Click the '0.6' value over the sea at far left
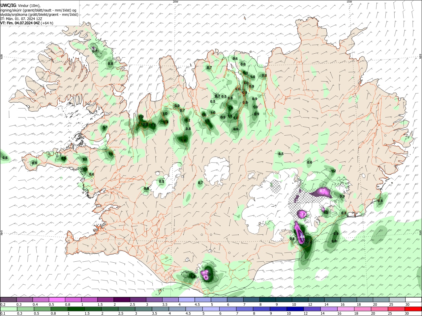 pos(5,158)
